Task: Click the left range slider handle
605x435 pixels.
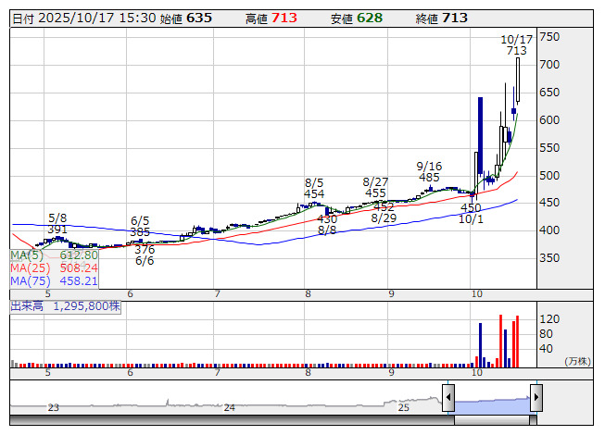Action: [448, 399]
